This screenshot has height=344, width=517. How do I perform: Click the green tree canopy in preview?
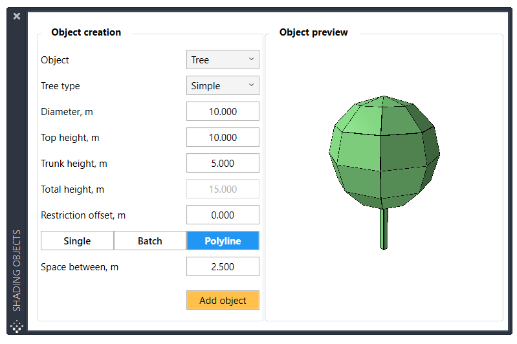click(x=384, y=152)
